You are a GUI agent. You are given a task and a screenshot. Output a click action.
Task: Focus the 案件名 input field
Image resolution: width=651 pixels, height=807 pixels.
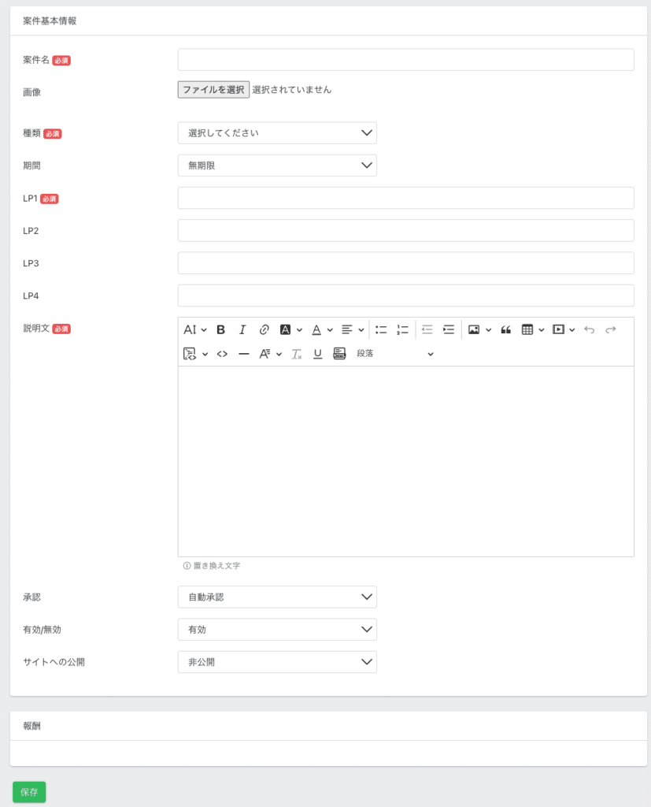[x=405, y=60]
